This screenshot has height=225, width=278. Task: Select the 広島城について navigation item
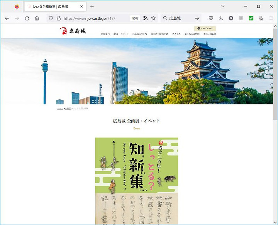139,34
